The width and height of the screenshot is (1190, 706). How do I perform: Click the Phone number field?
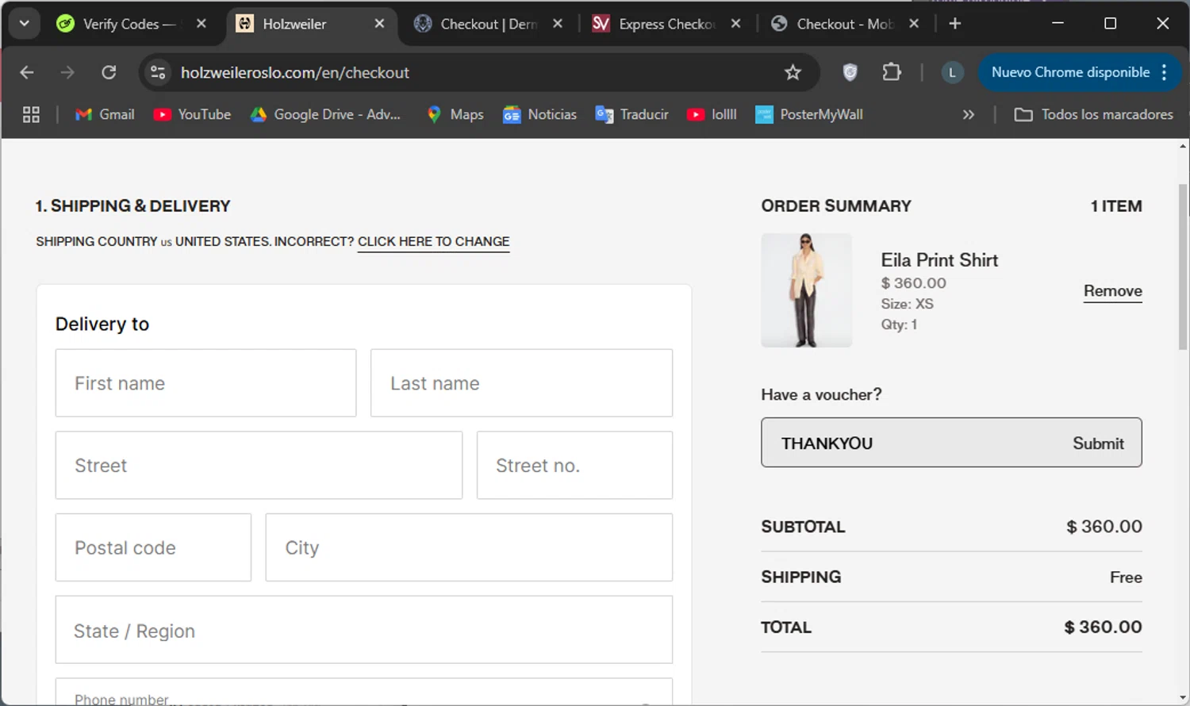click(x=364, y=692)
